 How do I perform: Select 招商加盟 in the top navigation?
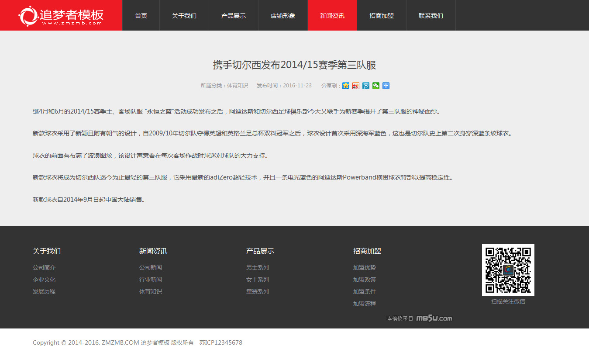coord(382,16)
